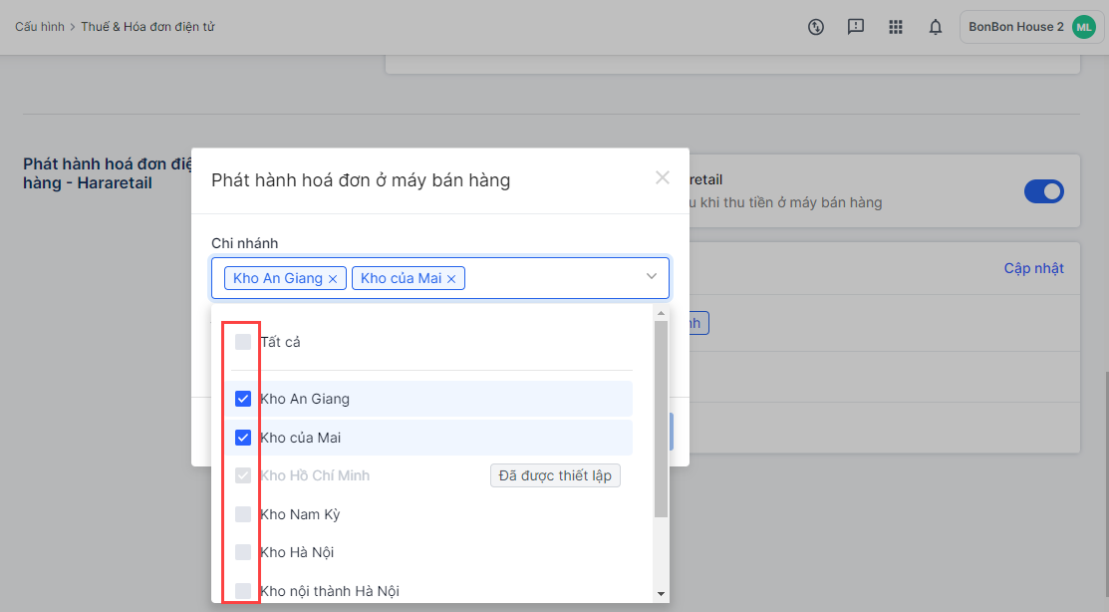Image resolution: width=1109 pixels, height=612 pixels.
Task: Click the dropdown list scrollbar thumb
Action: [661, 419]
